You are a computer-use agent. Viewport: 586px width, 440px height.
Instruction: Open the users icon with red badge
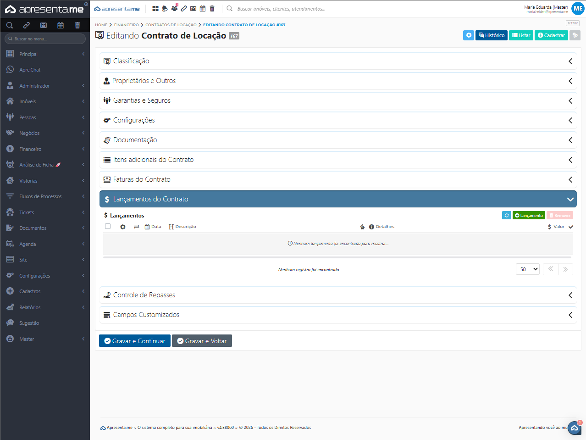pos(174,9)
